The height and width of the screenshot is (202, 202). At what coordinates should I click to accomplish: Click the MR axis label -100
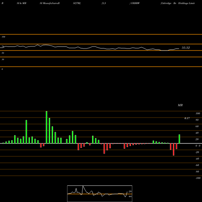click(x=198, y=178)
